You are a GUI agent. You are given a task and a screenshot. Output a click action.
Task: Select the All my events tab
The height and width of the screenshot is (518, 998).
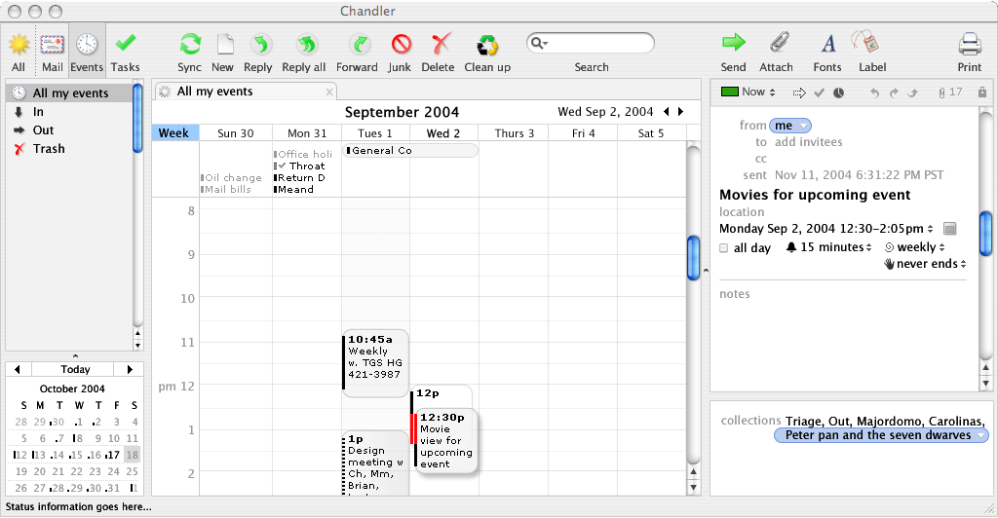point(214,92)
